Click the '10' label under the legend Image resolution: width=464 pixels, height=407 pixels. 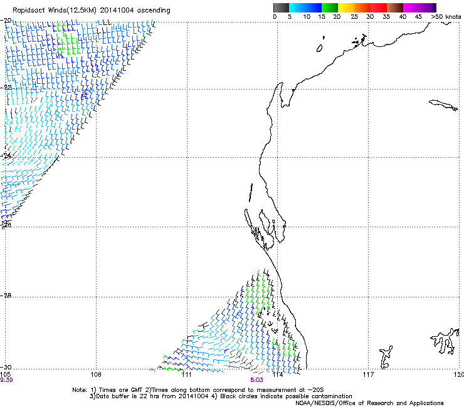(x=307, y=17)
